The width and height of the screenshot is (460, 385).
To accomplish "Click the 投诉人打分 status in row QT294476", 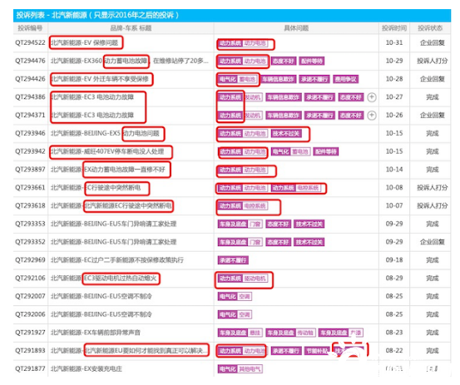I will [x=433, y=61].
